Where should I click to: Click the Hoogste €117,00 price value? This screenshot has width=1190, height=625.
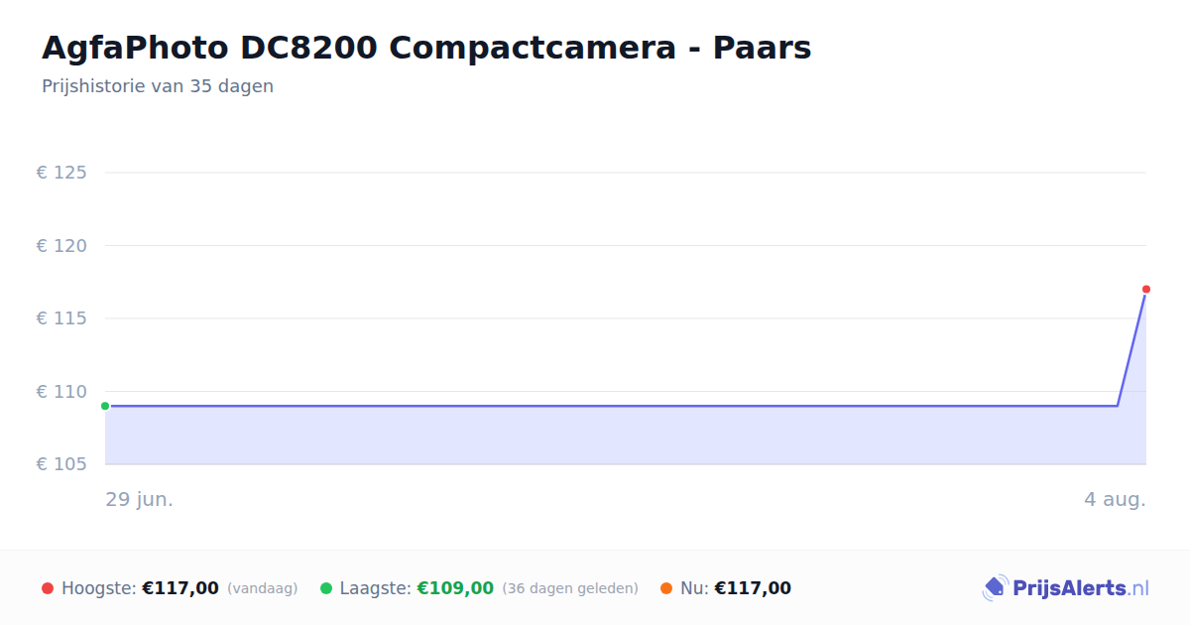[x=180, y=588]
